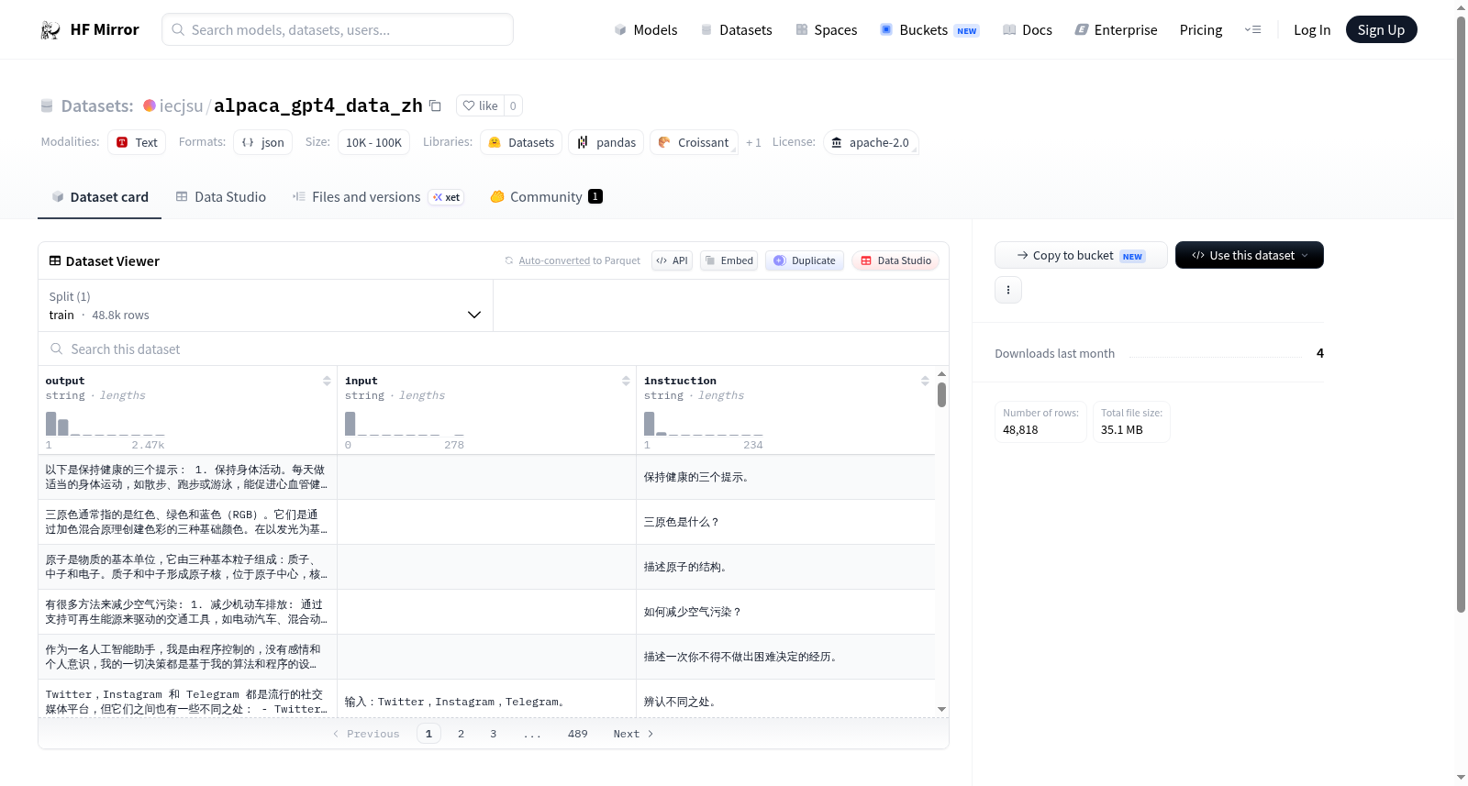Click the json format tag
The image size is (1468, 786).
point(262,142)
